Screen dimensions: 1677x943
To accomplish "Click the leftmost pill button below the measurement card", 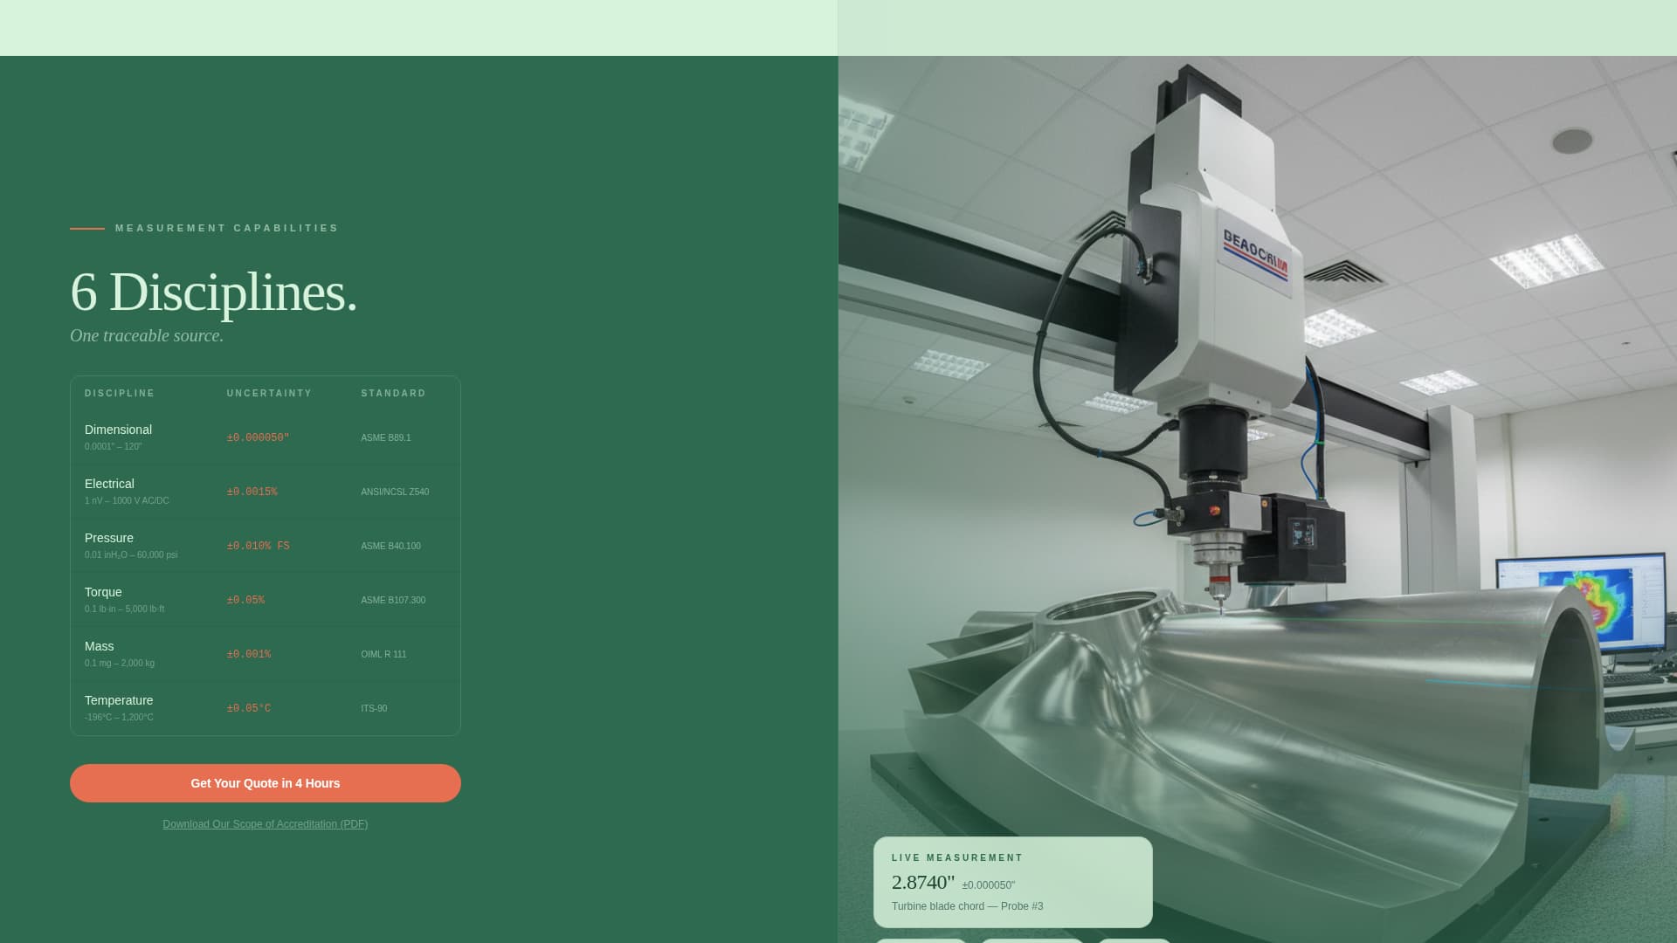I will click(922, 940).
